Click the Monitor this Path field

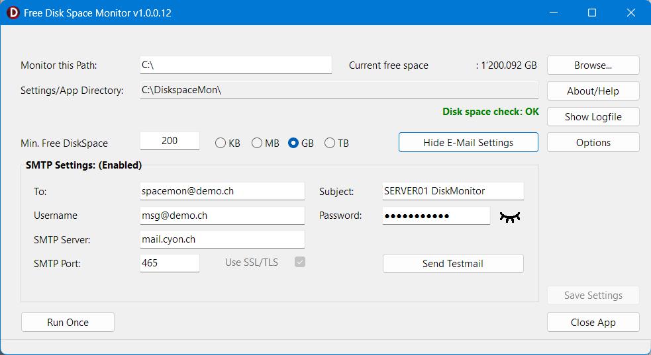[236, 65]
